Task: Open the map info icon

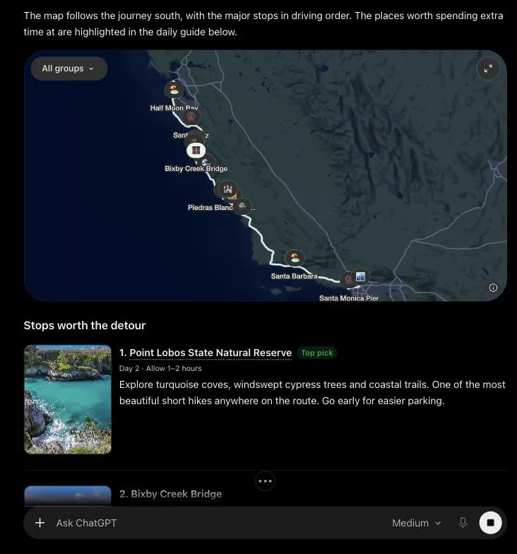Action: (493, 288)
